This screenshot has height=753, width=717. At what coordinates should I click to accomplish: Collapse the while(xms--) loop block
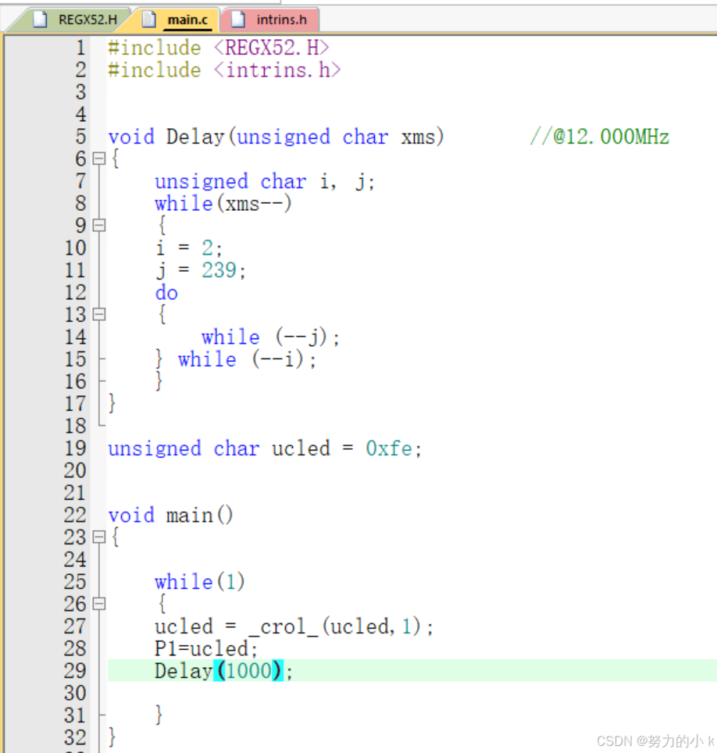[98, 226]
